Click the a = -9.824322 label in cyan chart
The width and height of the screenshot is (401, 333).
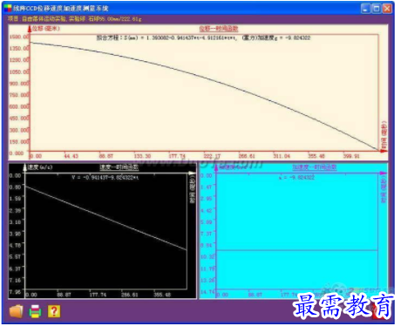pos(296,177)
